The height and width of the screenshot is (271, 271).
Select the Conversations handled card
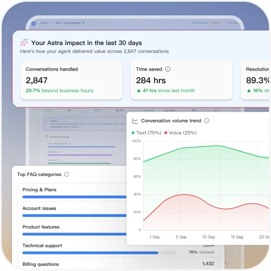[71, 80]
